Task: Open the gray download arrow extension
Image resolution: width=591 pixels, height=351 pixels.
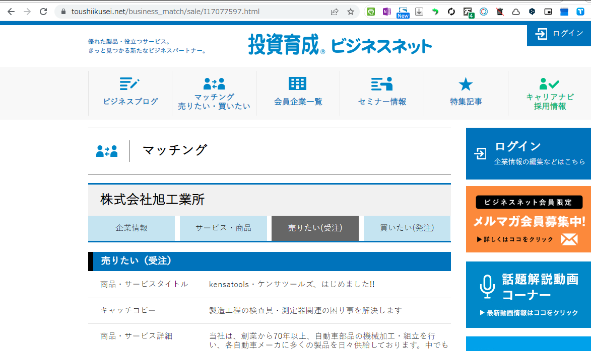Action: 419,12
